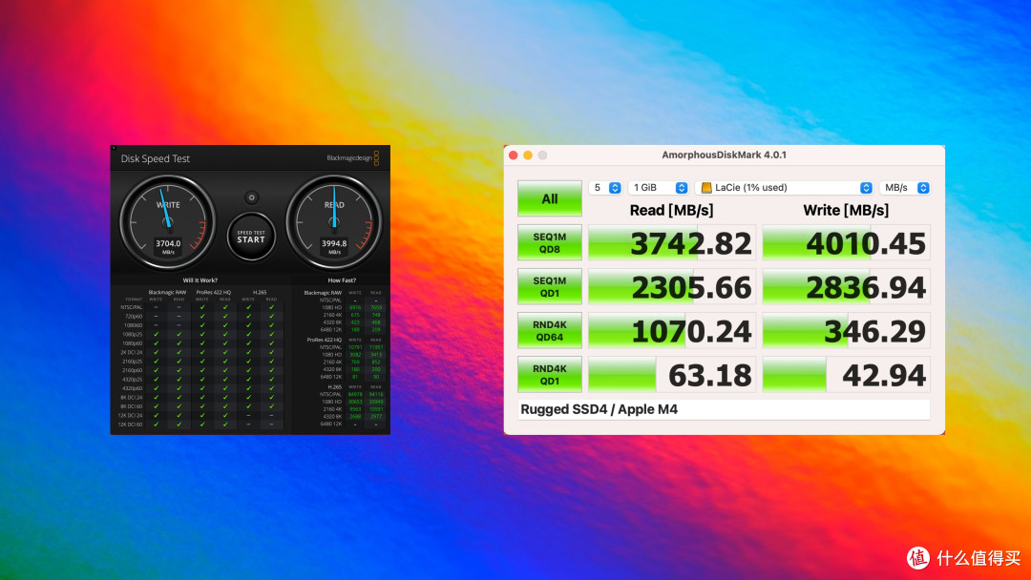Click the ProRes 422 HQ header in Will It Work

[214, 292]
